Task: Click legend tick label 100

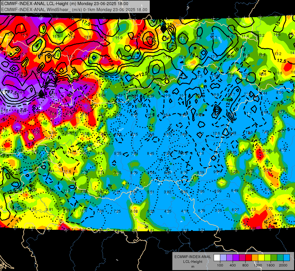Action: [220, 265]
